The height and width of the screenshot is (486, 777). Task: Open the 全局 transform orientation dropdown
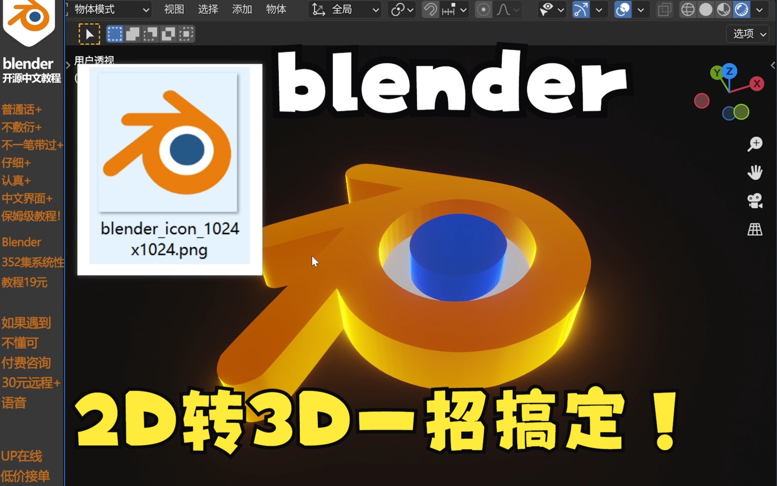pyautogui.click(x=345, y=10)
